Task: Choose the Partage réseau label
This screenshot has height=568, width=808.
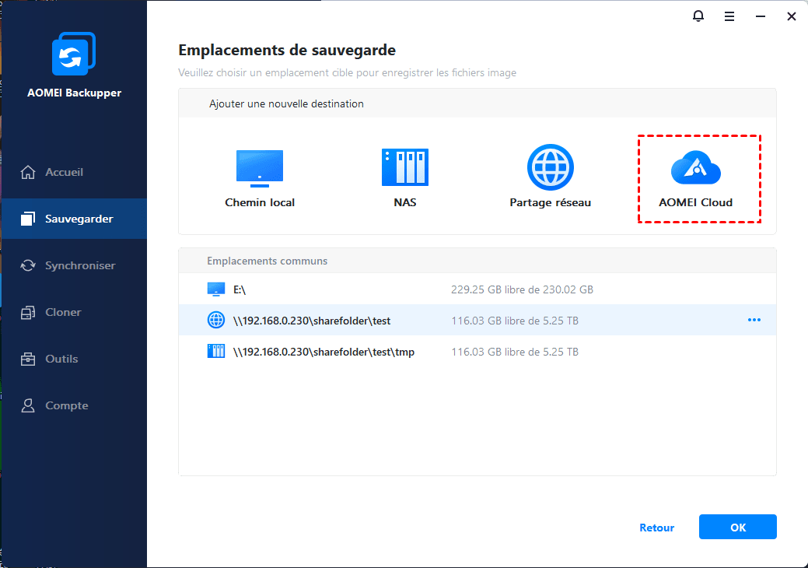Action: (551, 202)
